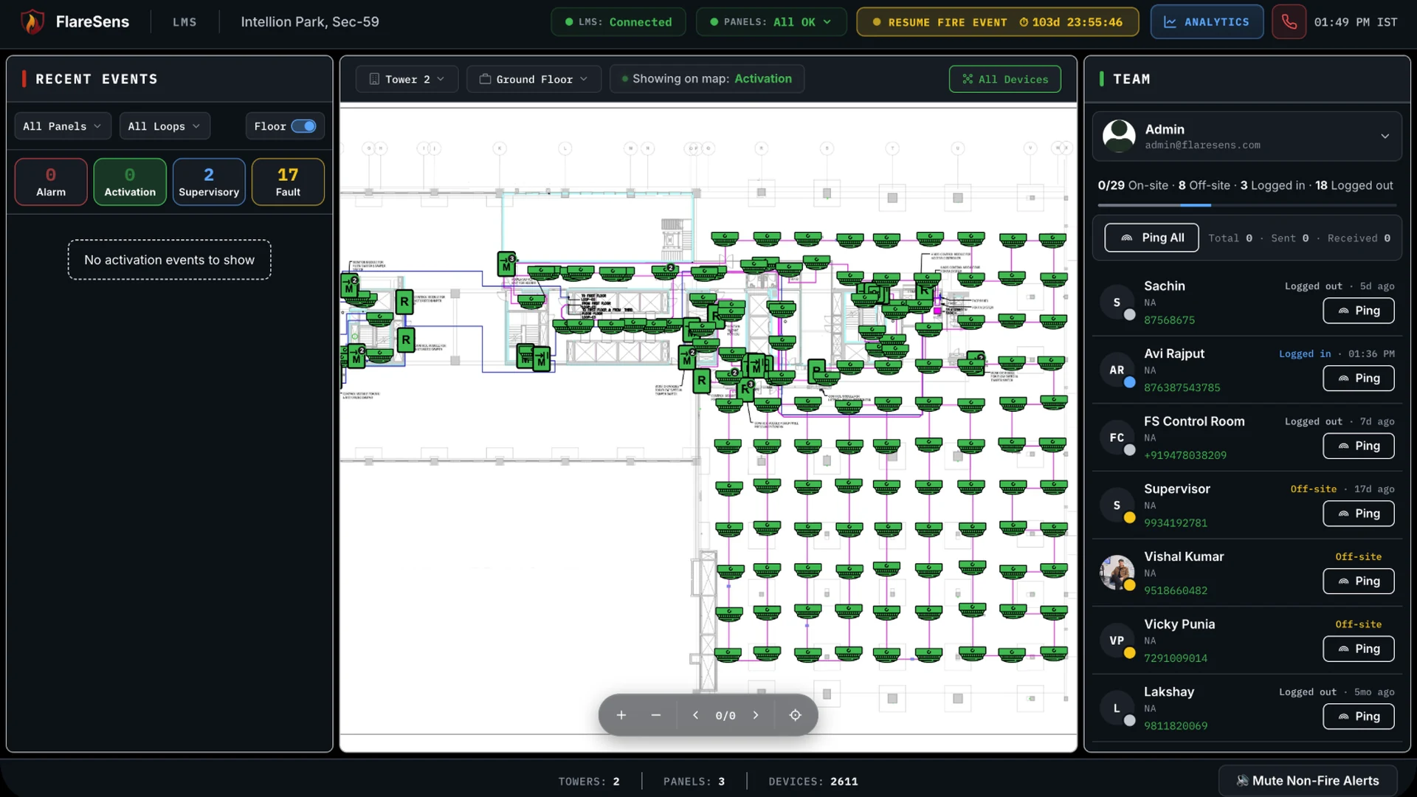
Task: Ping Vicky Punia
Action: 1358,649
